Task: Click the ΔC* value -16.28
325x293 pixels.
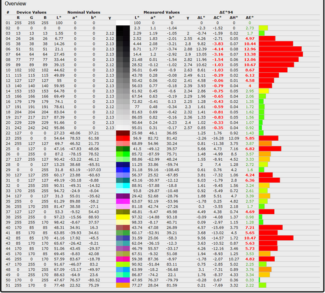Action: point(218,138)
